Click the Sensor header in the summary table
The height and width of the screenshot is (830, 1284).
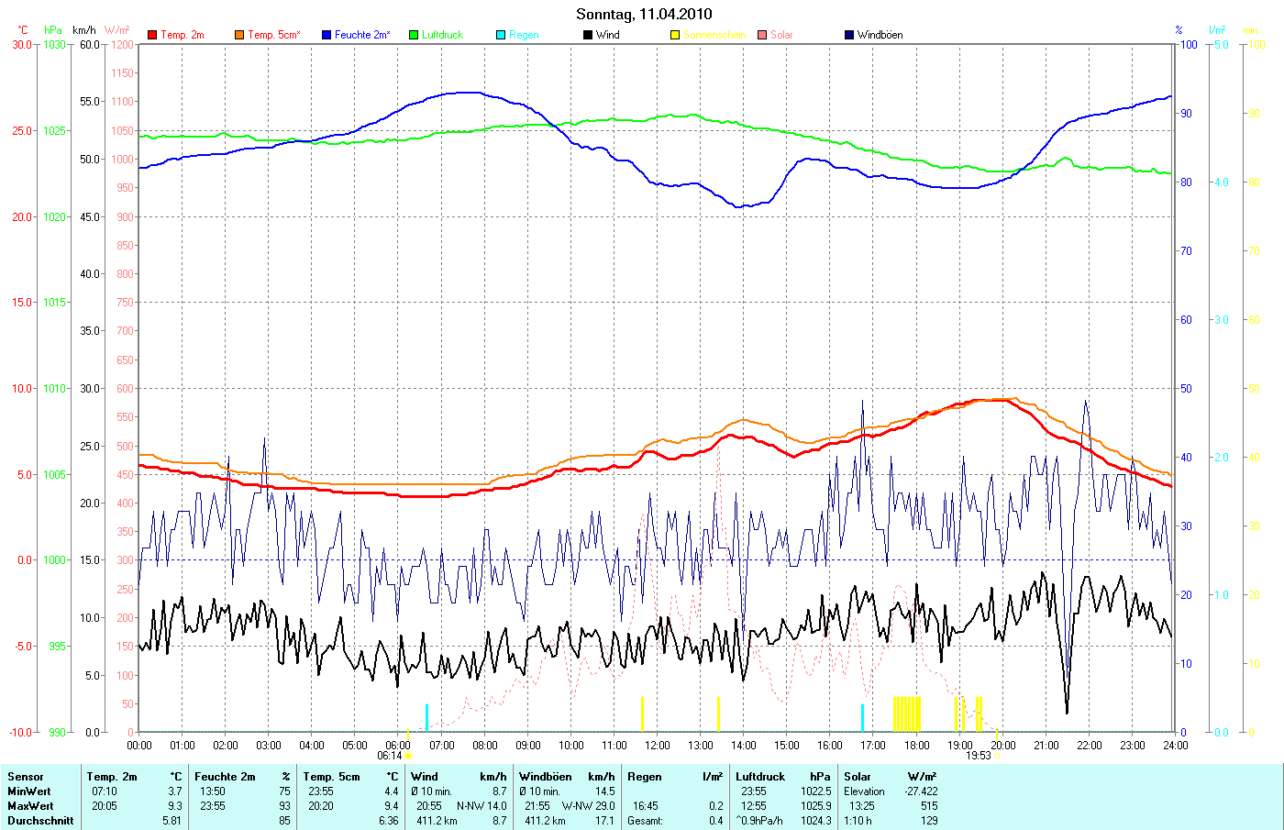point(26,777)
